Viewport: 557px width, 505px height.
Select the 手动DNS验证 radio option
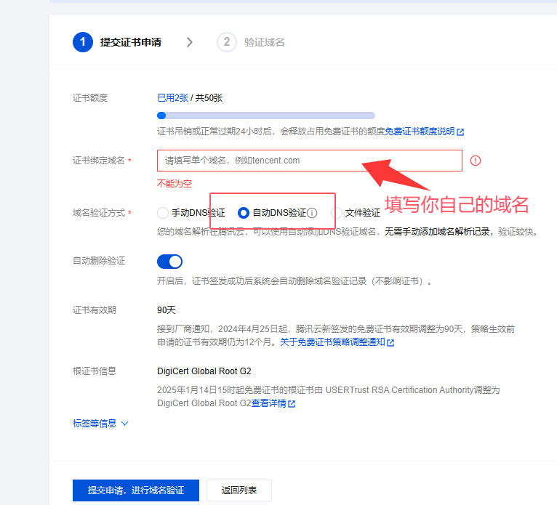click(x=163, y=213)
